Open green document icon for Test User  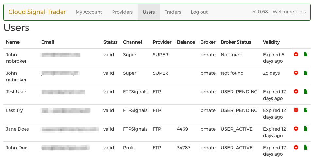click(306, 92)
